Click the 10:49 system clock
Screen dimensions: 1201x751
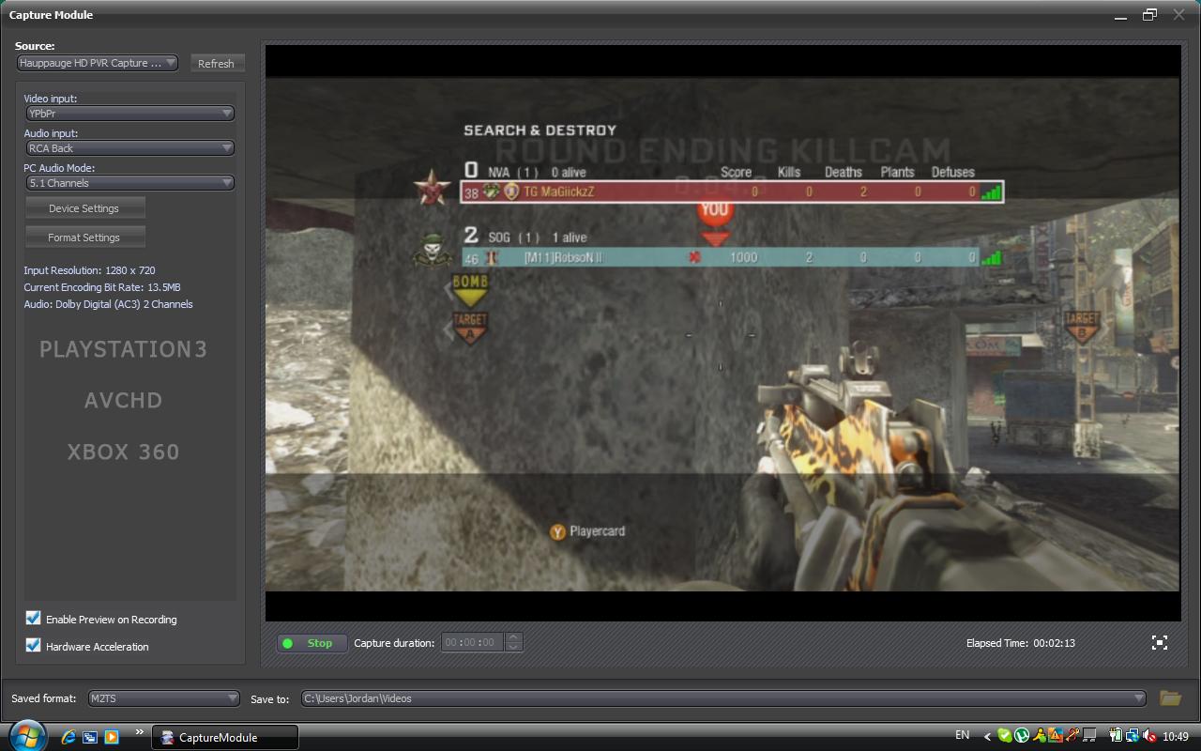coord(1176,737)
